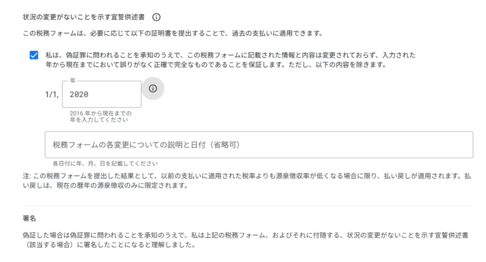Click helper text 各日付に年、月、日を記載してください
Image resolution: width=486 pixels, height=262 pixels.
pyautogui.click(x=104, y=163)
